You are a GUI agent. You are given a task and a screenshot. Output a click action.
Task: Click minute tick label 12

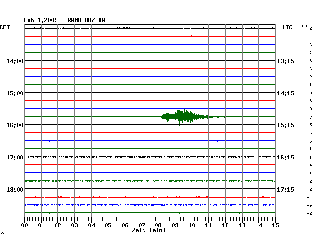click(225, 225)
